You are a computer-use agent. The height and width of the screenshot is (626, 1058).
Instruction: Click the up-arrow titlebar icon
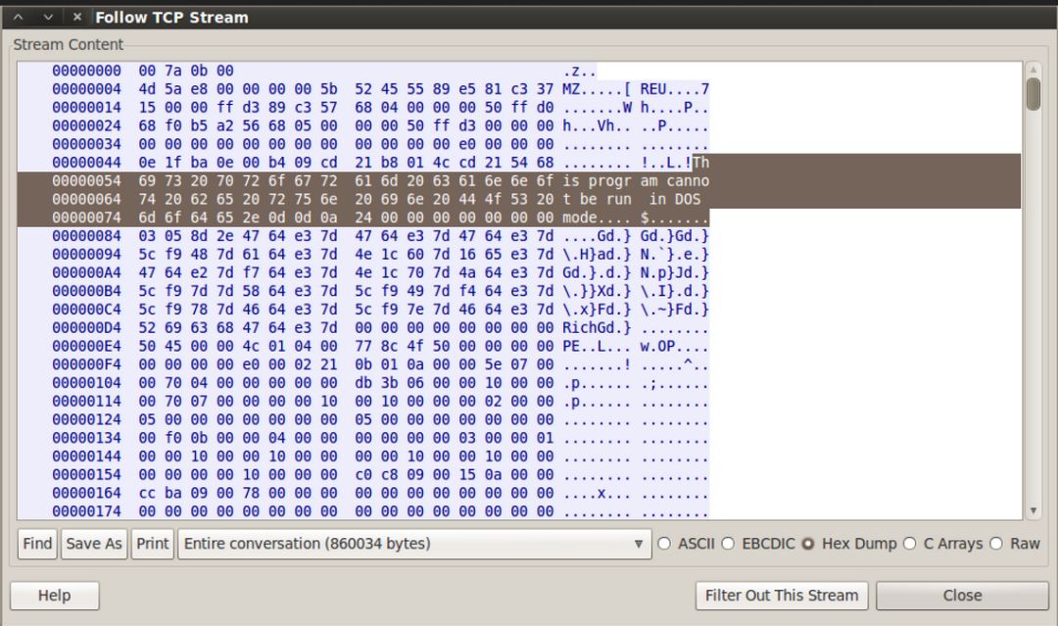tap(19, 17)
